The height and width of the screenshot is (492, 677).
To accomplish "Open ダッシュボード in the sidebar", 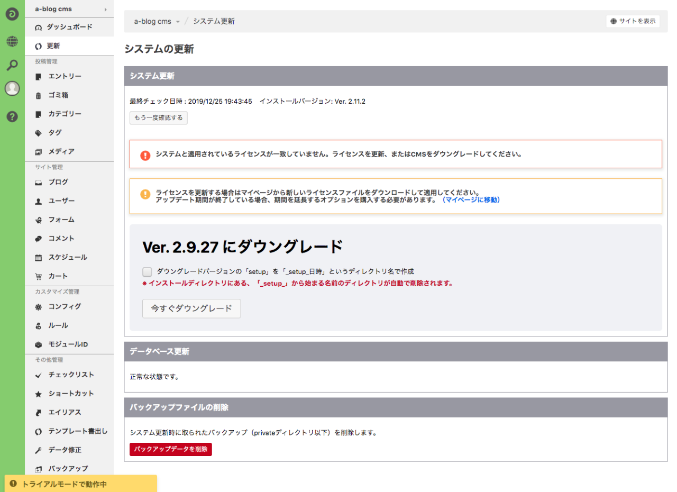I will (69, 27).
